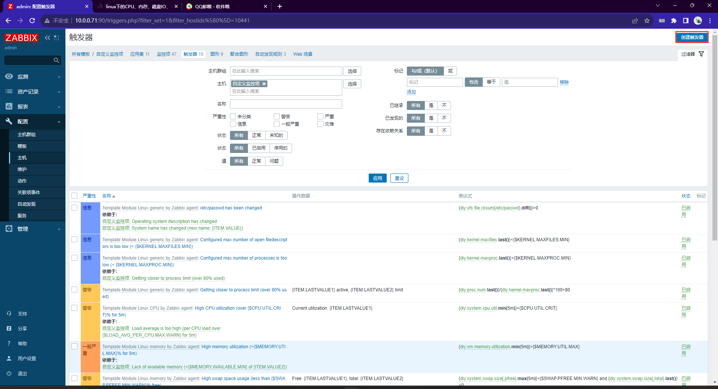
Task: Expand the 监测 menu chevron
Action: pos(59,77)
